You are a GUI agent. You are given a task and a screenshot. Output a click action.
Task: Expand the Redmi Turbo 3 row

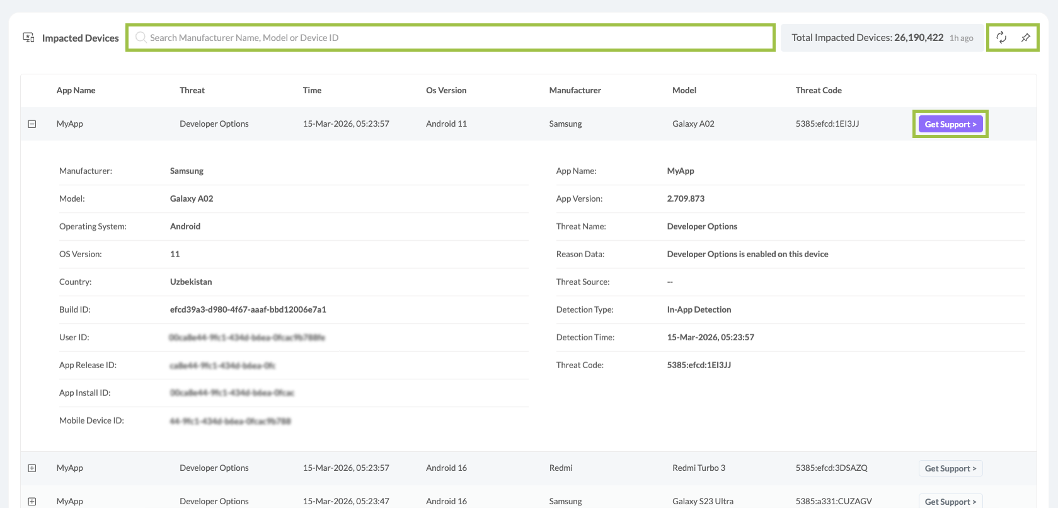[32, 468]
